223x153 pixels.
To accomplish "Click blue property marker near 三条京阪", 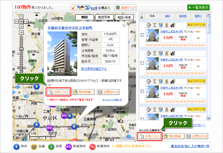I will point(74,126).
